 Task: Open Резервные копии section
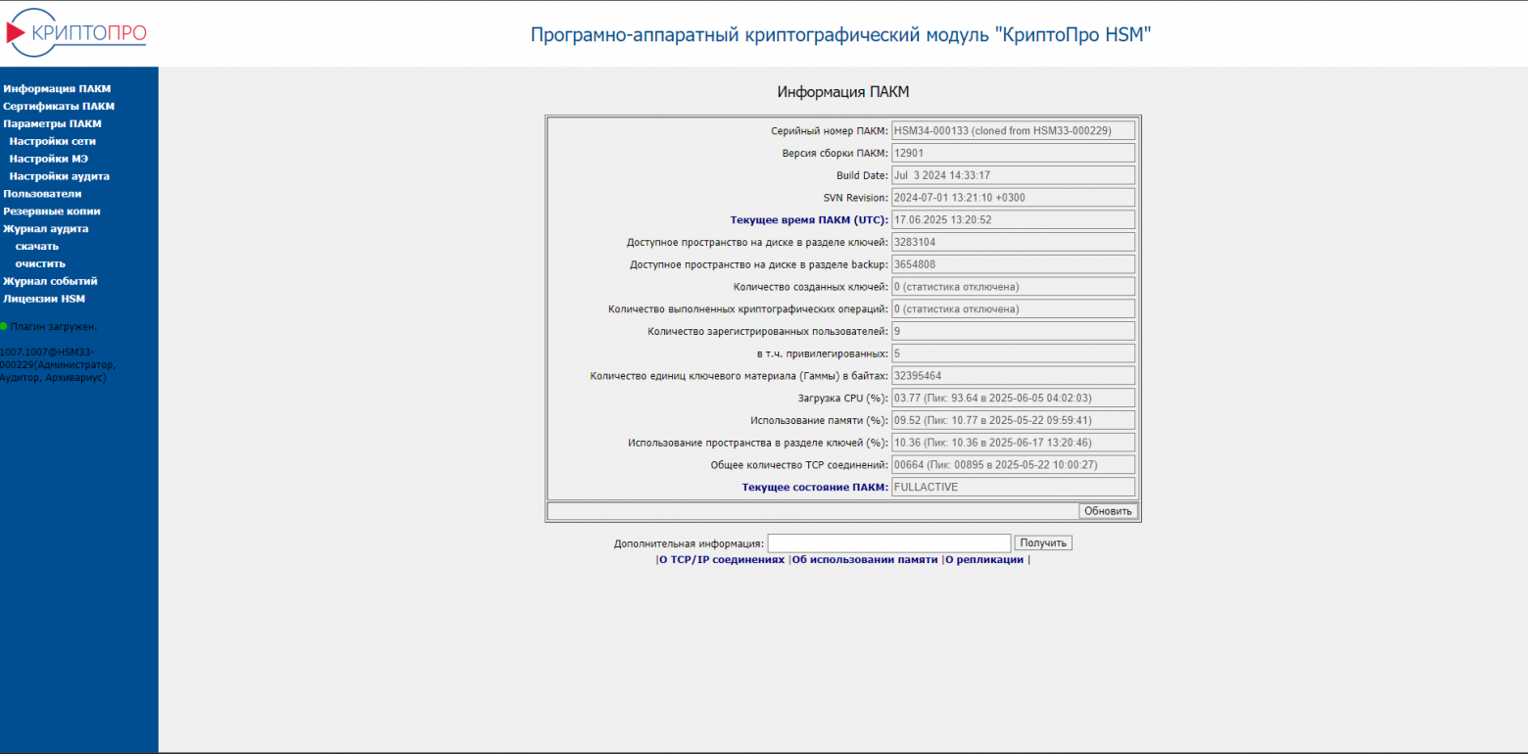[54, 211]
